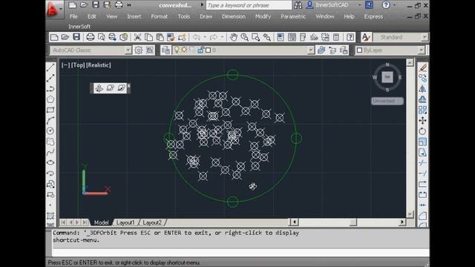Close the floating Orbit toolbar
The image size is (475, 267).
click(x=128, y=86)
